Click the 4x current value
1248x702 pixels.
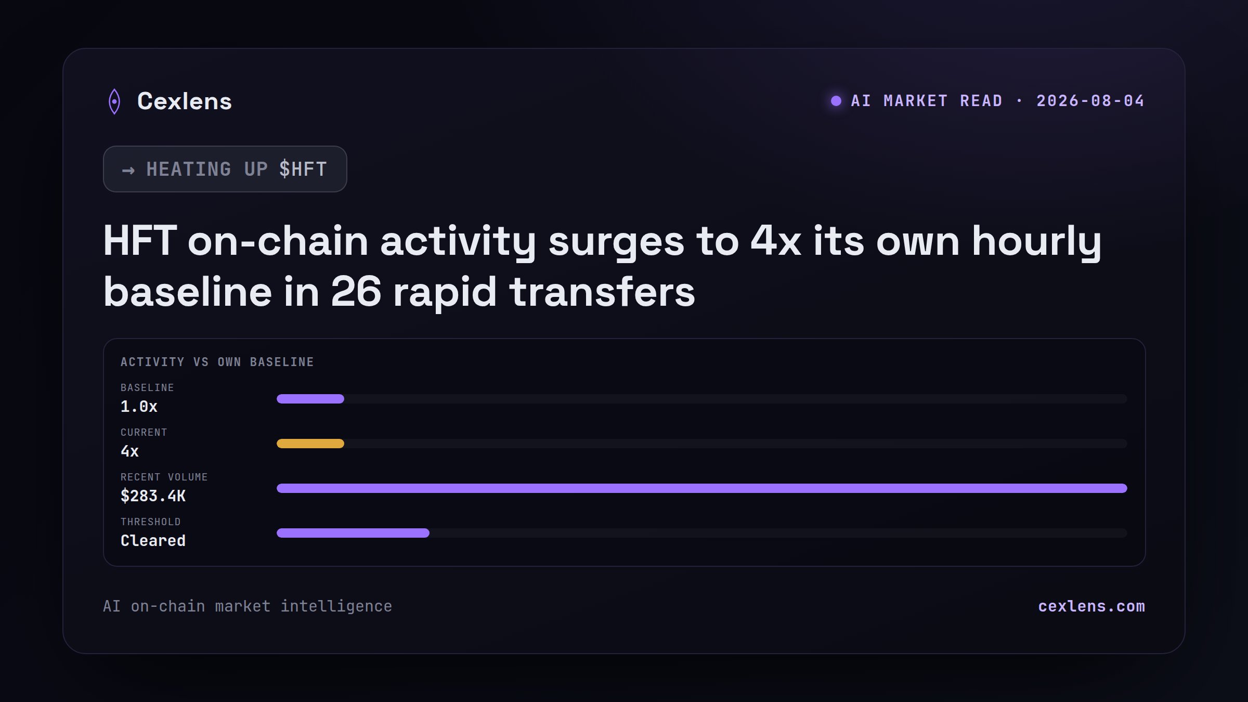click(x=129, y=451)
